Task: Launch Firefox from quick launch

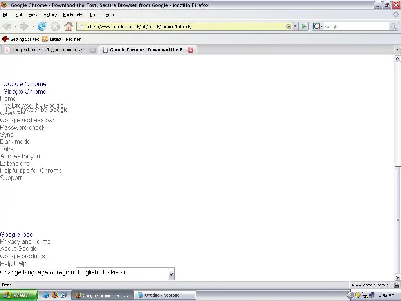Action: 55,295
